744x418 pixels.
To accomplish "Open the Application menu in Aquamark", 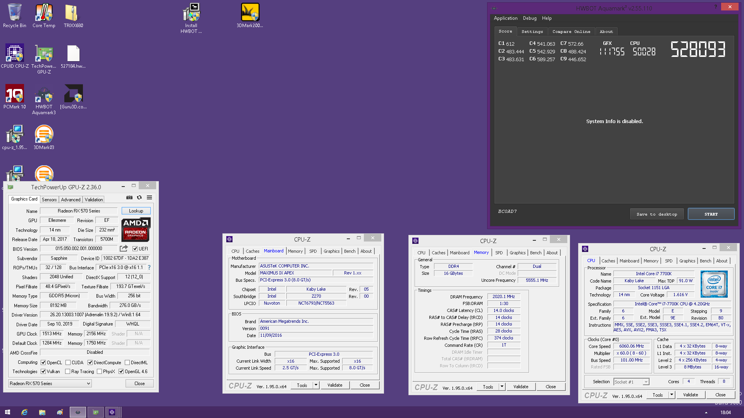I will coord(505,18).
